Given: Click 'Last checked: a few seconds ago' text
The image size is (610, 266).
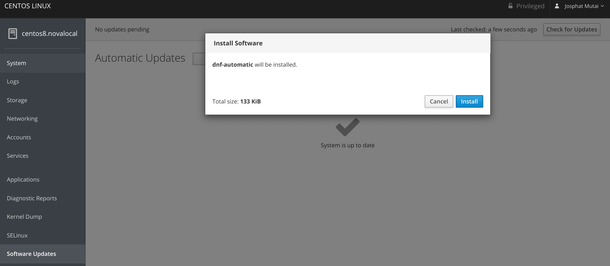Looking at the screenshot, I should [x=494, y=29].
